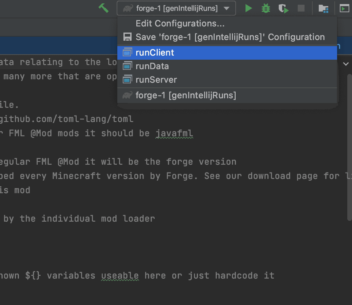Click the application icon beside runServer
The height and width of the screenshot is (305, 352).
click(127, 79)
